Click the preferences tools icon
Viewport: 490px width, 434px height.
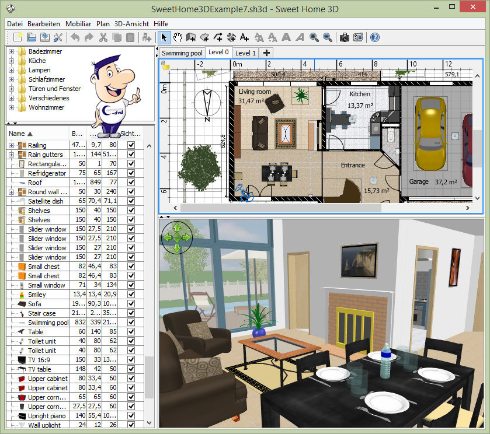(58, 37)
